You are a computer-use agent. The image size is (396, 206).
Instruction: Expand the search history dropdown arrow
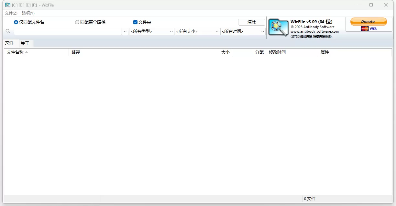125,31
